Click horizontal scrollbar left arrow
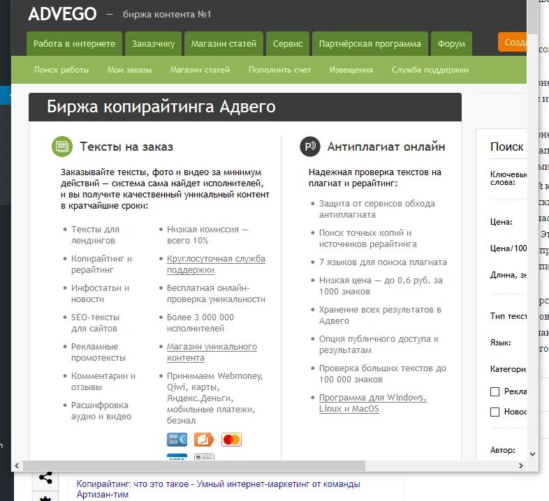The width and height of the screenshot is (549, 501). [17, 465]
